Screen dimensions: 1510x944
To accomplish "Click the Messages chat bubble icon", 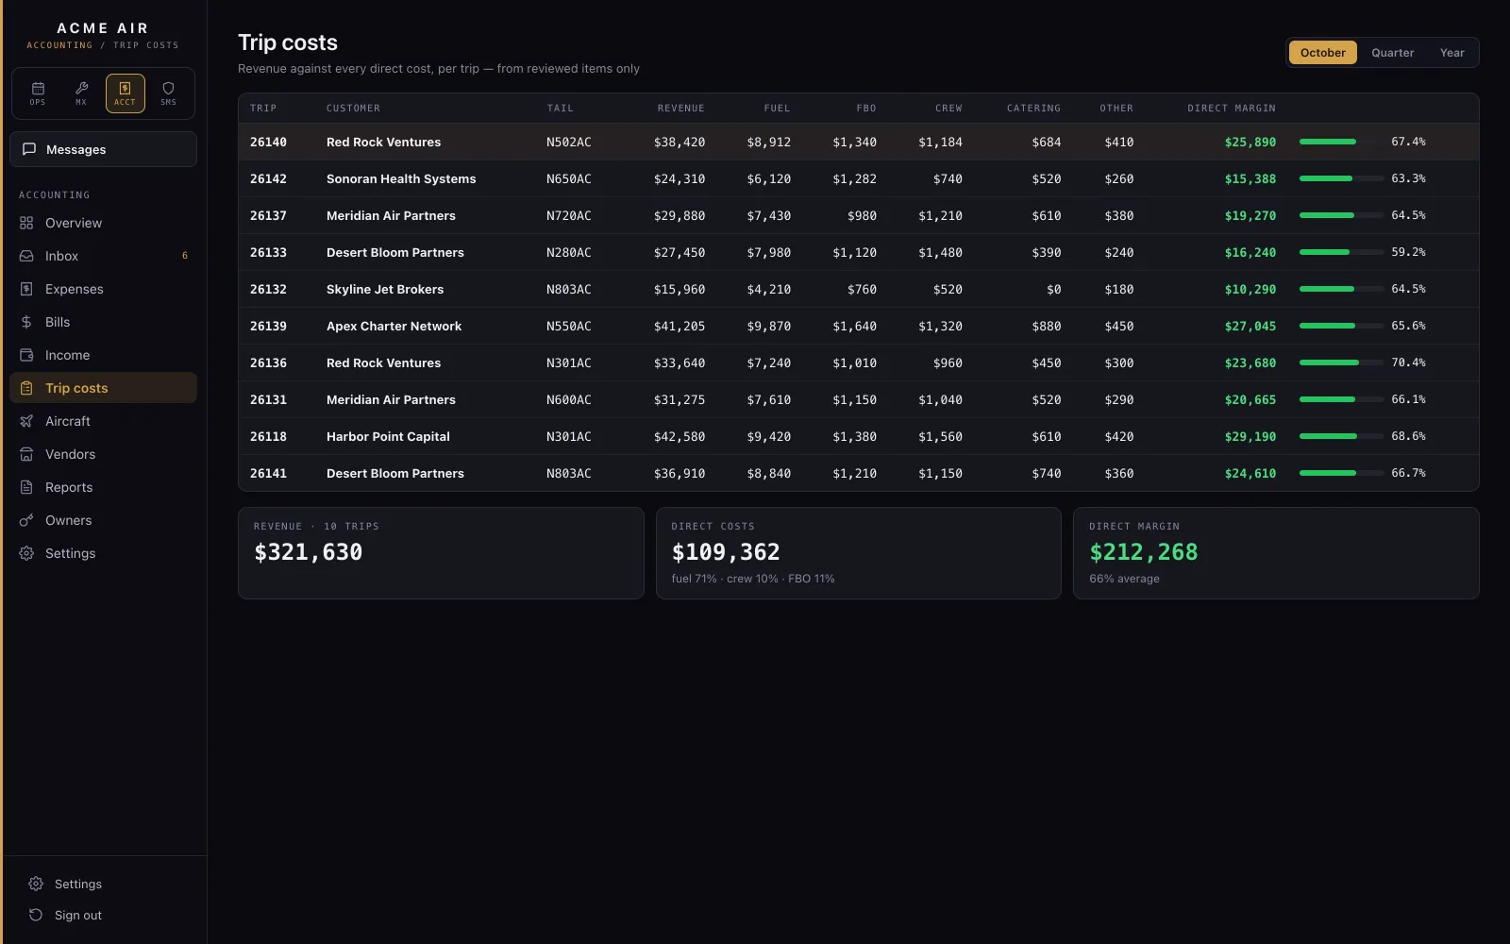I will pos(29,149).
